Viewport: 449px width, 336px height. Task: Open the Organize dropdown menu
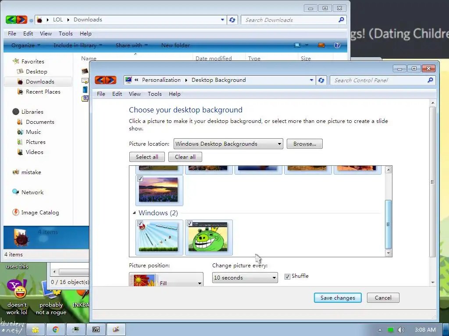coord(25,45)
